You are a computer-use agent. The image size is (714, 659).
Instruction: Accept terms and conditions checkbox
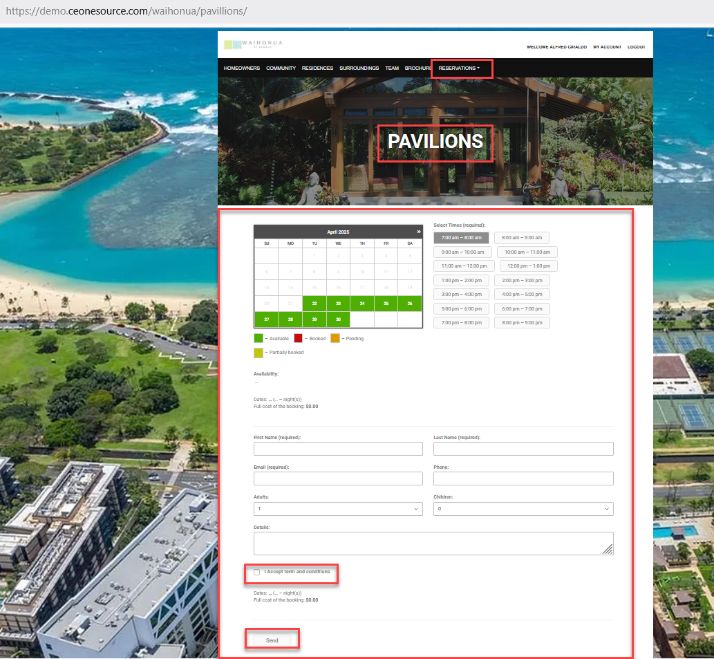click(x=257, y=572)
